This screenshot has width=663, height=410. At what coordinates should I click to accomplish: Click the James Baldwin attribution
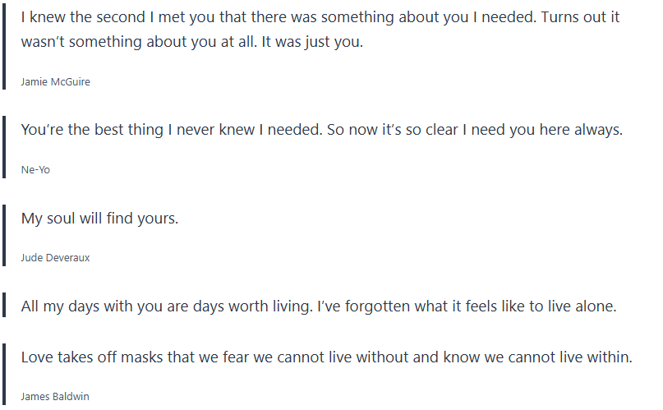tap(55, 397)
